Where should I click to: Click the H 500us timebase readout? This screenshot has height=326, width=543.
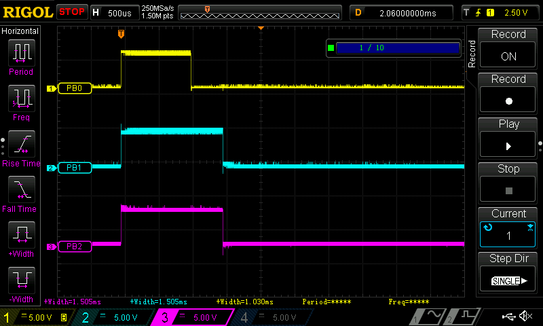[114, 13]
